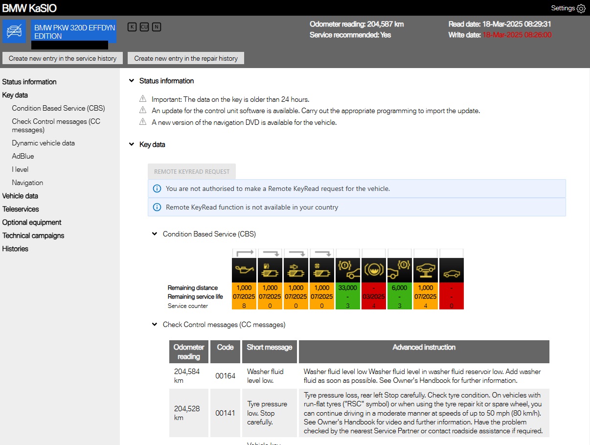Collapse the Key data section

tap(131, 144)
